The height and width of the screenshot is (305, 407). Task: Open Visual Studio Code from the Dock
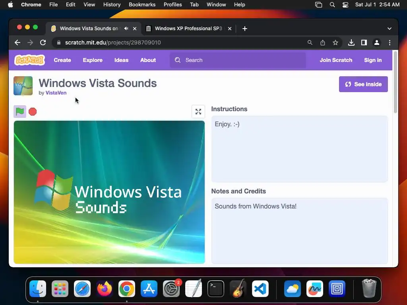(260, 289)
